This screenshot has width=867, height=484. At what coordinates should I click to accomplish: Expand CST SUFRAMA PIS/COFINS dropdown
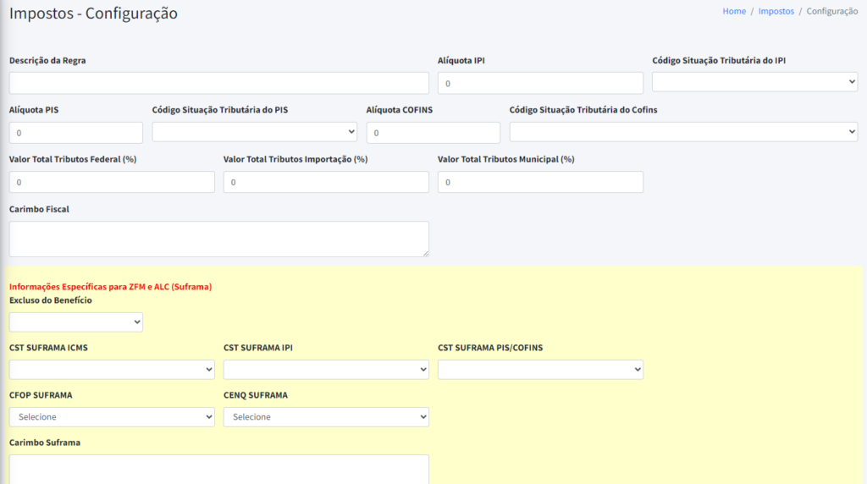[540, 370]
